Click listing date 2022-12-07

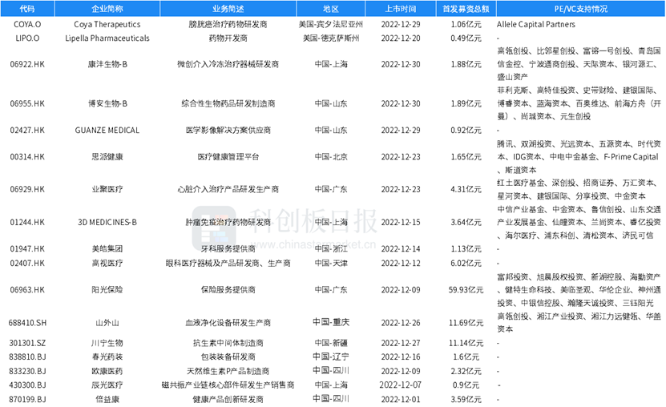click(x=401, y=385)
